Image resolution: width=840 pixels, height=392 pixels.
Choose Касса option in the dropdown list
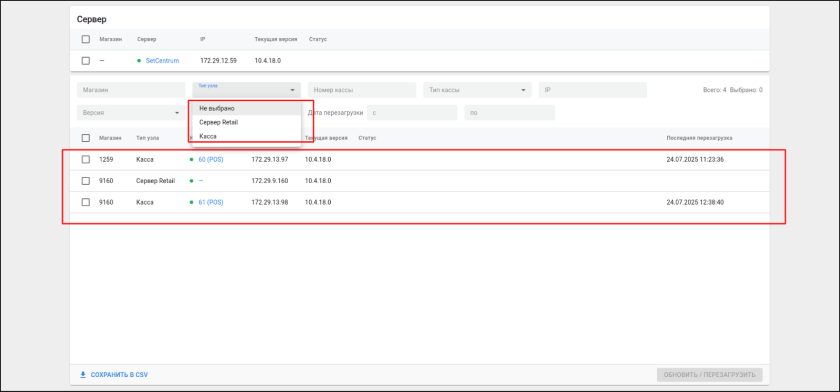(208, 136)
